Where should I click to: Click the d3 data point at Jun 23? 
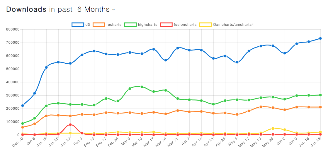(x=320, y=38)
